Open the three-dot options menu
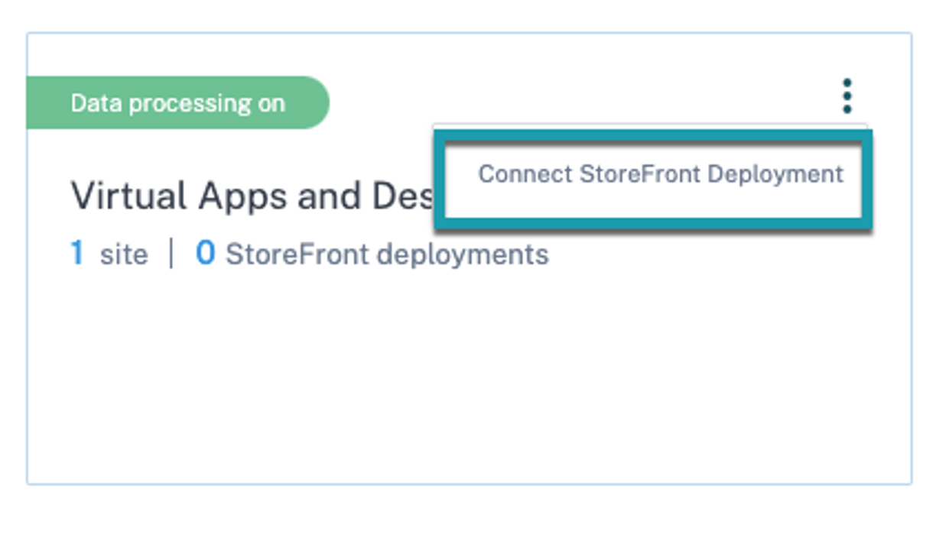 click(x=847, y=96)
